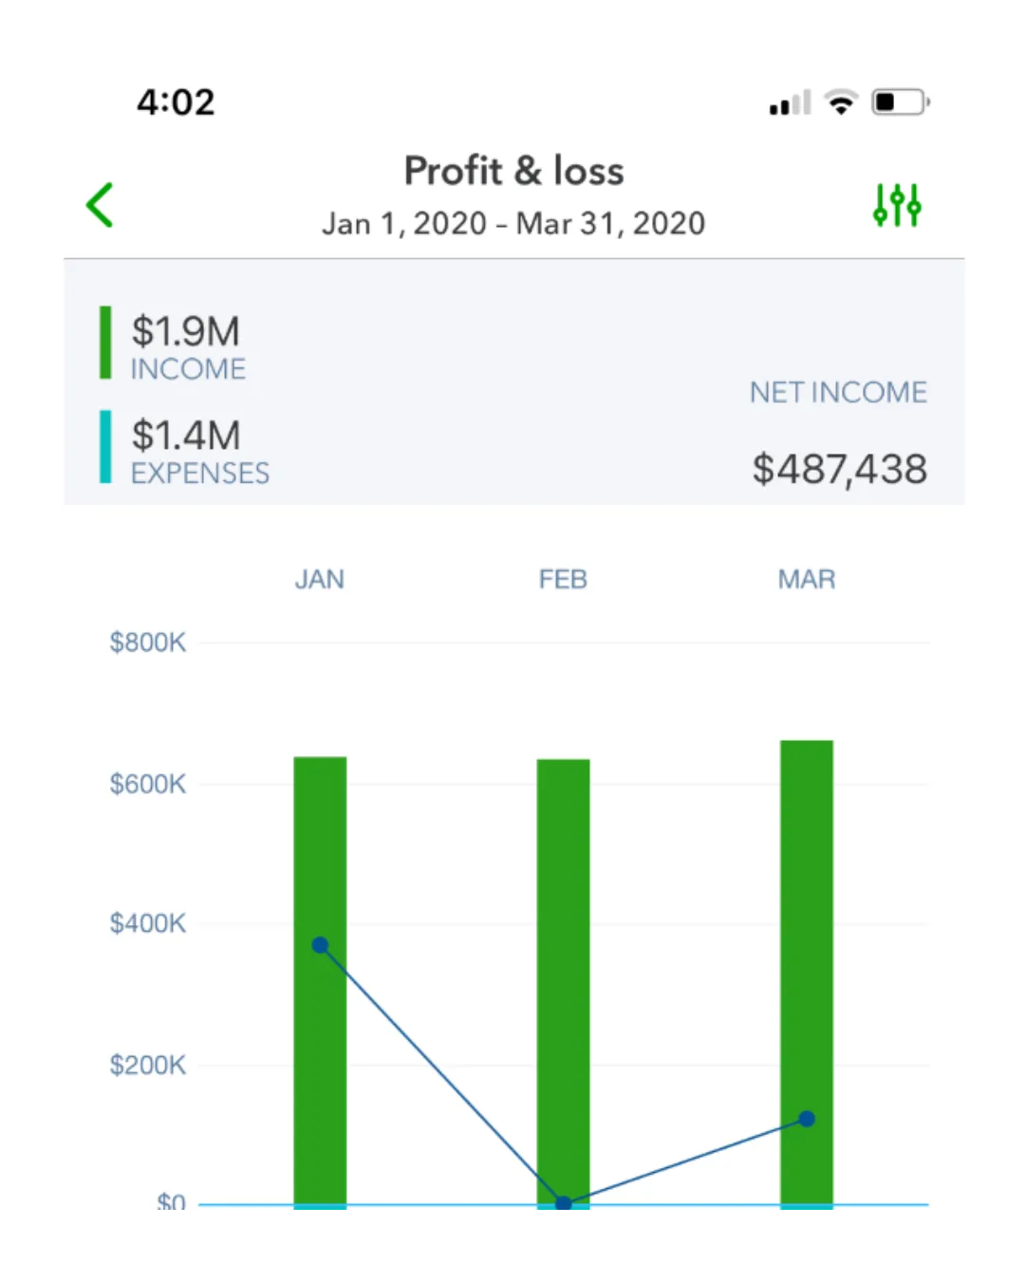The height and width of the screenshot is (1281, 1025).
Task: Select the FEB month label
Action: 563,580
